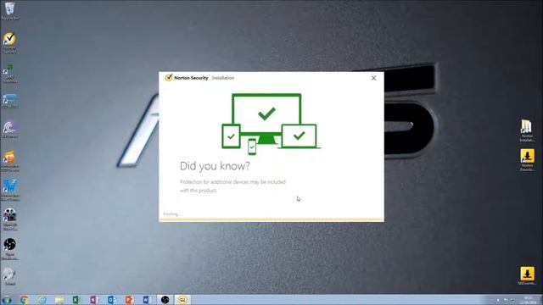Open the film reel video app desktop icon
This screenshot has width=543, height=305.
(9, 219)
